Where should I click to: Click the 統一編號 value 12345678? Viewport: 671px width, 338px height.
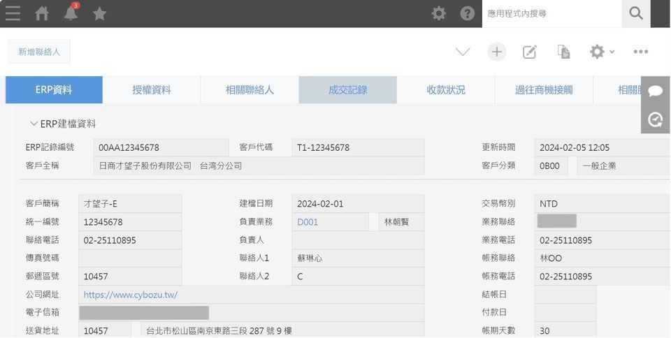[x=130, y=222]
